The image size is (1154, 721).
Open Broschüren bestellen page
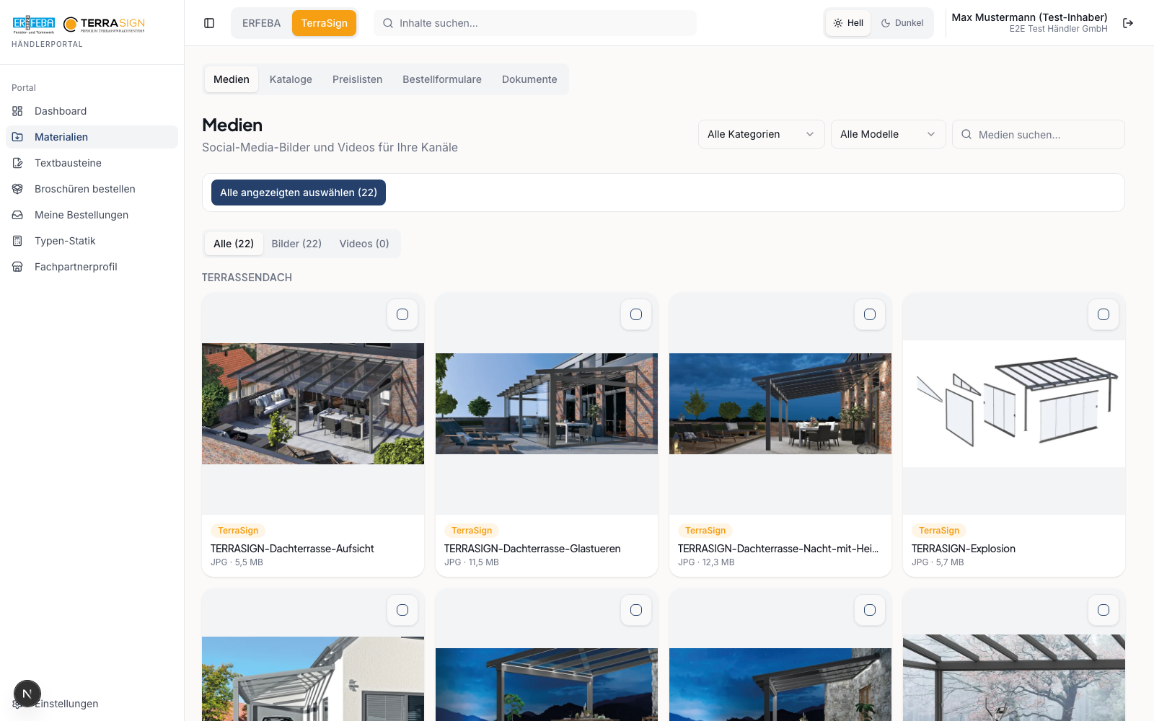[92, 189]
